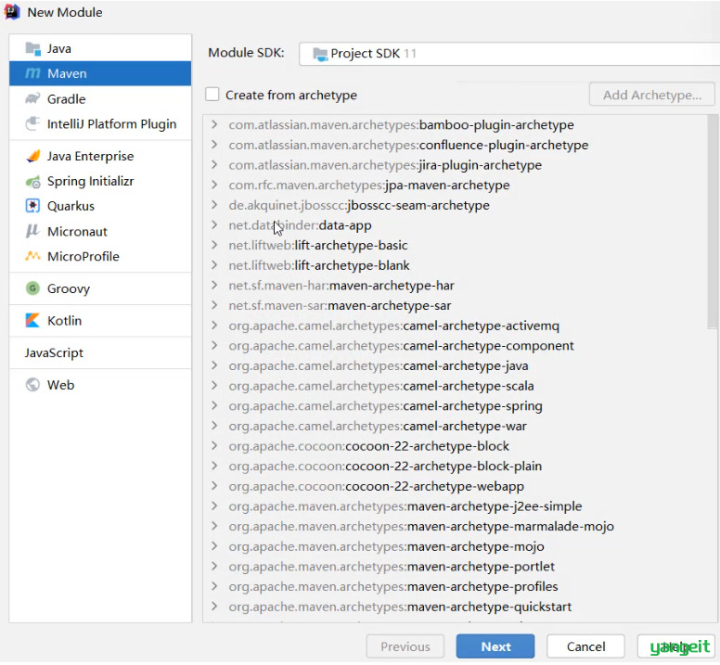
Task: Select lift-archetype-blank row
Action: click(455, 265)
